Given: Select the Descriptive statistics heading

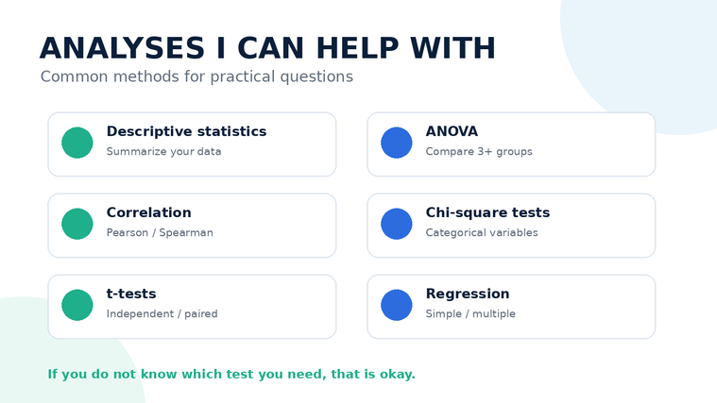Looking at the screenshot, I should coord(186,131).
